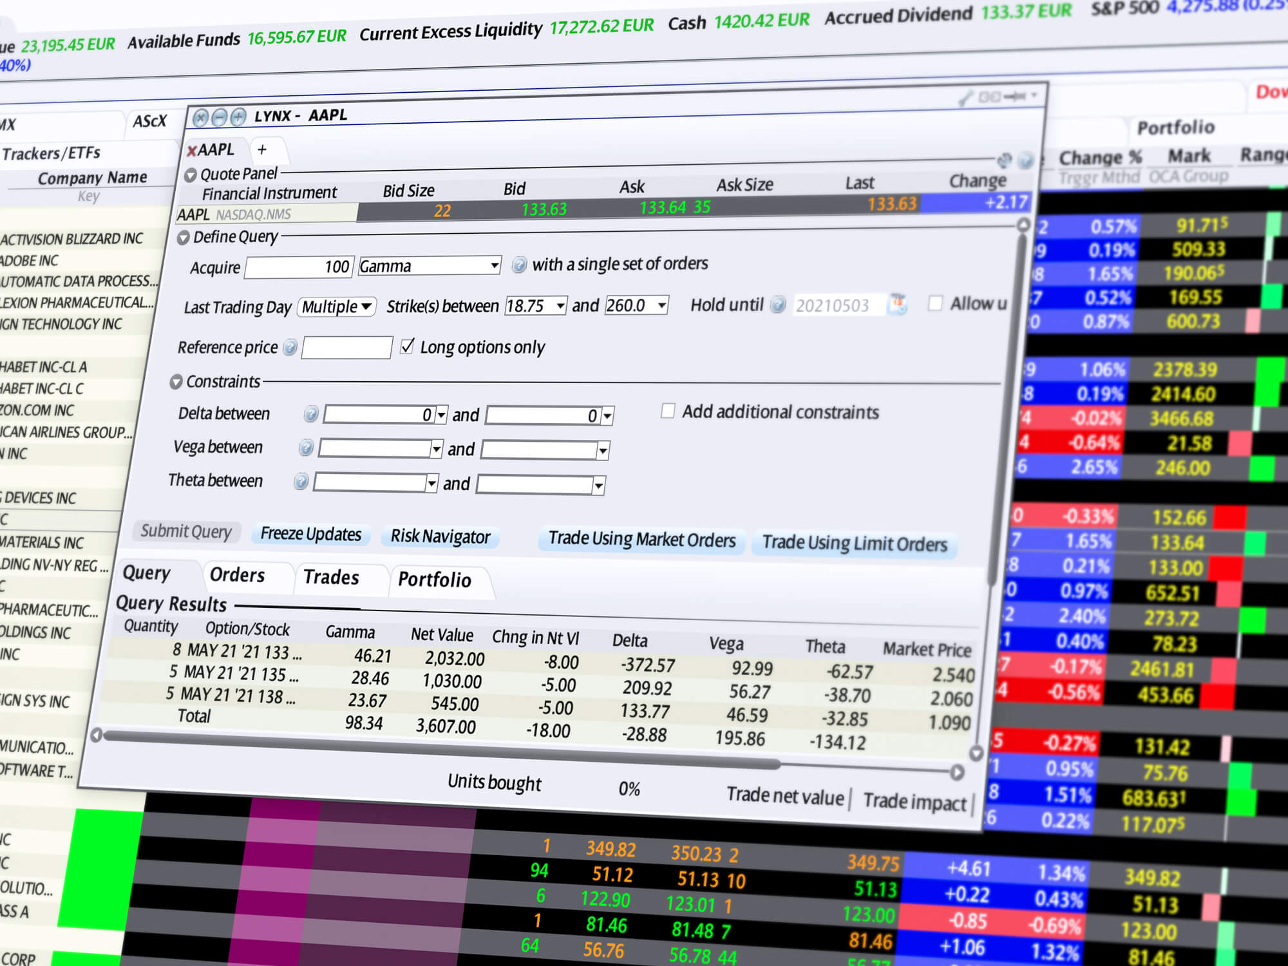This screenshot has width=1288, height=966.
Task: Open the small arrow menu at the title bar's right end
Action: coord(1034,95)
